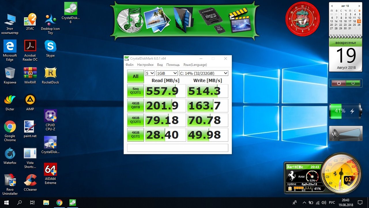Click Seq write value 514.3
This screenshot has width=369, height=208.
208,91
